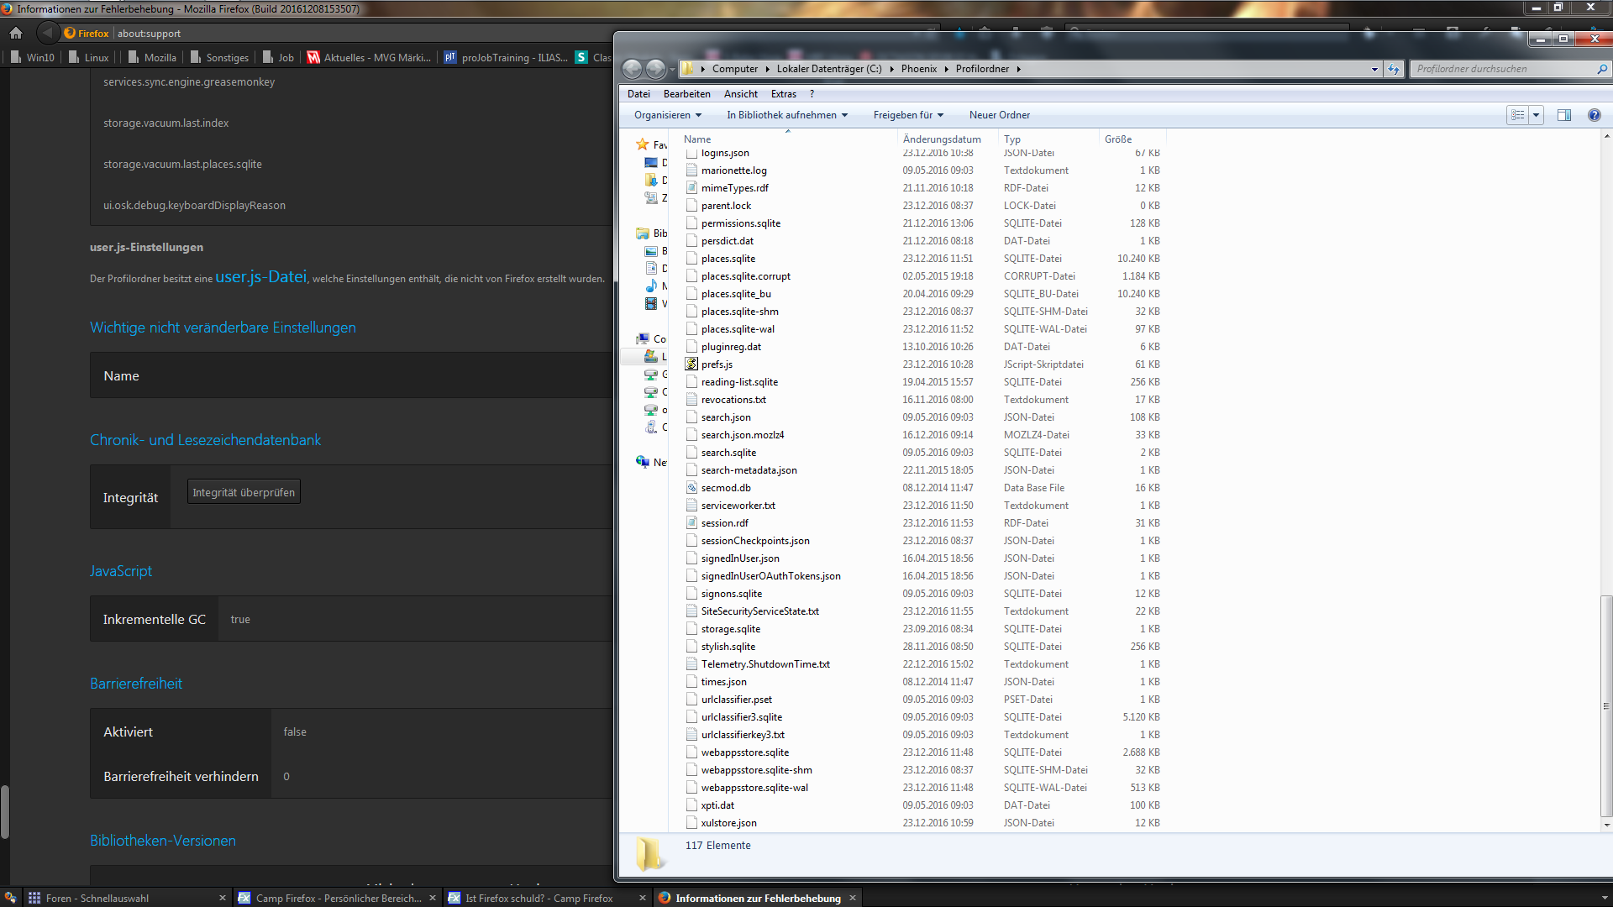Viewport: 1613px width, 907px height.
Task: Expand the In Bibliothek aufnehmen dropdown
Action: click(x=787, y=115)
